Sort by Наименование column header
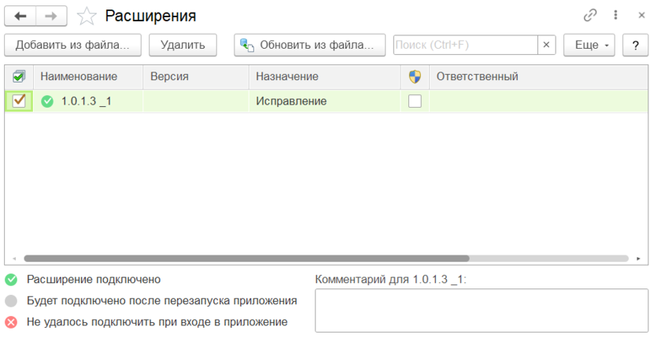 tap(79, 76)
